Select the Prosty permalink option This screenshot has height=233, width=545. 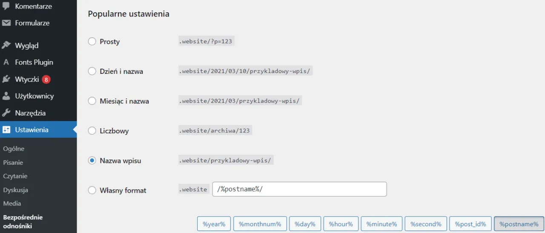pyautogui.click(x=92, y=42)
